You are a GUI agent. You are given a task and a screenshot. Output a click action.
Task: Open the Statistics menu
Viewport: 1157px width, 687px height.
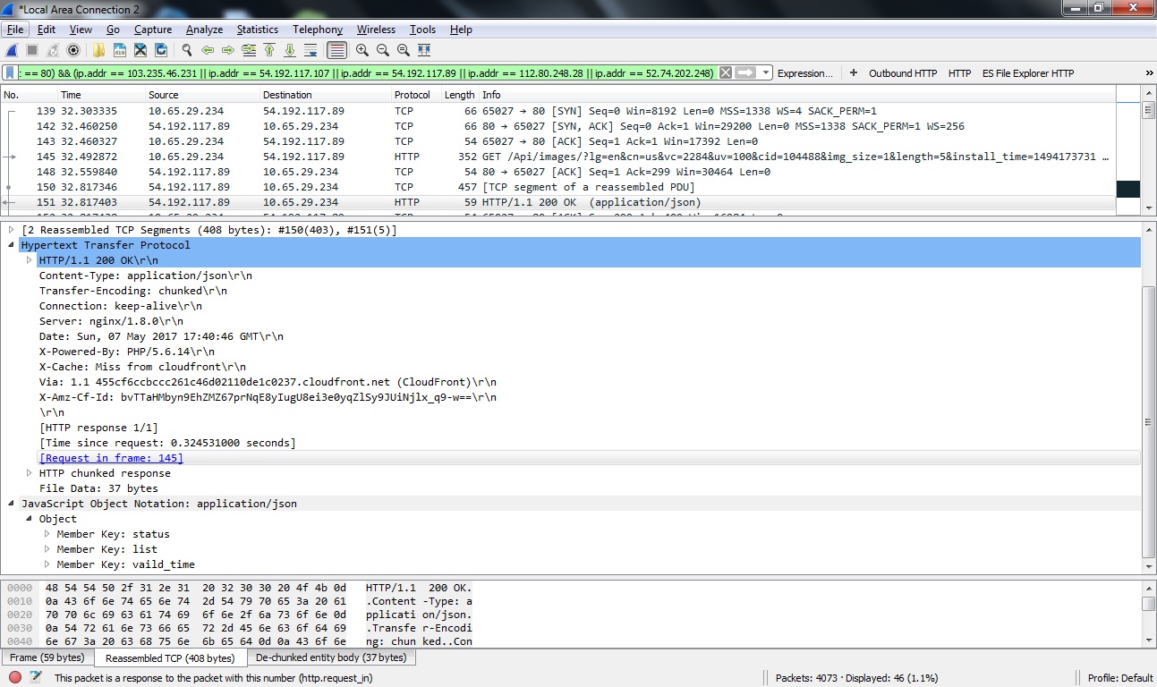pyautogui.click(x=257, y=30)
